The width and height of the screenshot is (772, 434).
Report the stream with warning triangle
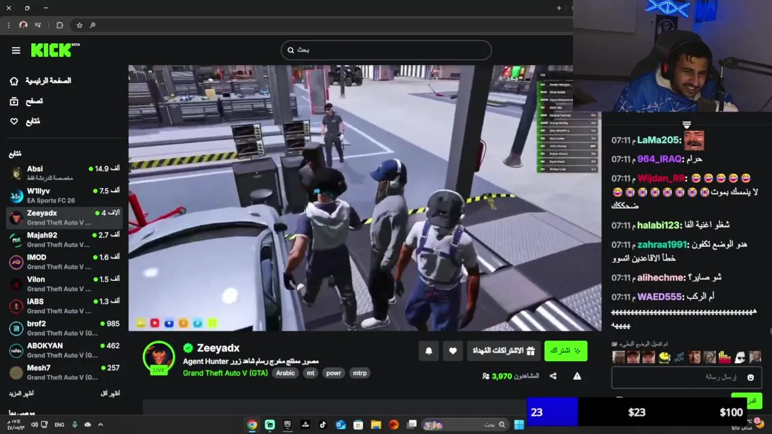[577, 376]
